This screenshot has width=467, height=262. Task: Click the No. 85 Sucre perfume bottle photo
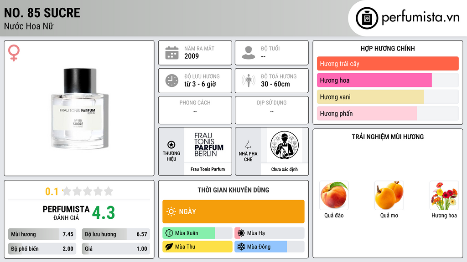[79, 108]
